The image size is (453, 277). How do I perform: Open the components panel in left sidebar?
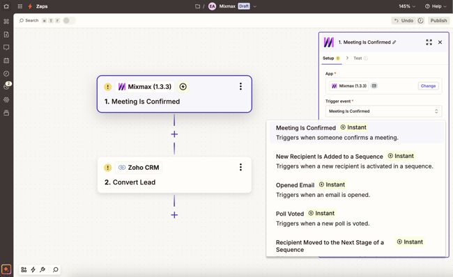[x=6, y=22]
